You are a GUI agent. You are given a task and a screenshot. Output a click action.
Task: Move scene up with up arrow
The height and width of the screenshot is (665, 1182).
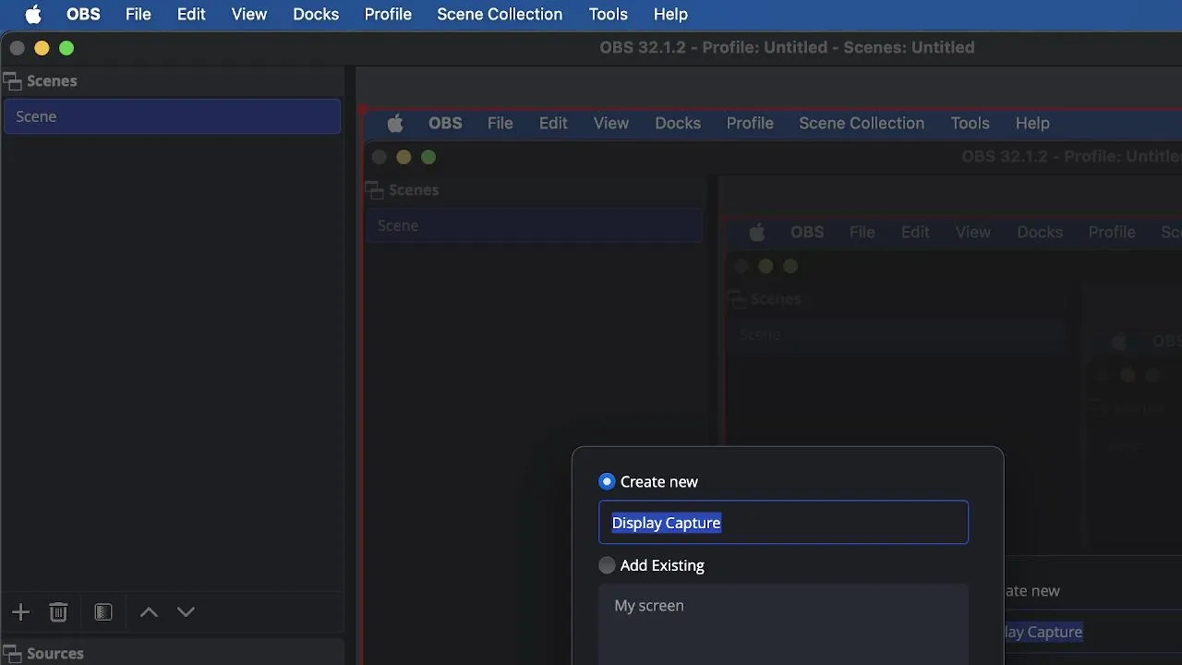pos(149,611)
